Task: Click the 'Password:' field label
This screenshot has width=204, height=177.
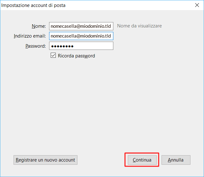Action: point(36,46)
